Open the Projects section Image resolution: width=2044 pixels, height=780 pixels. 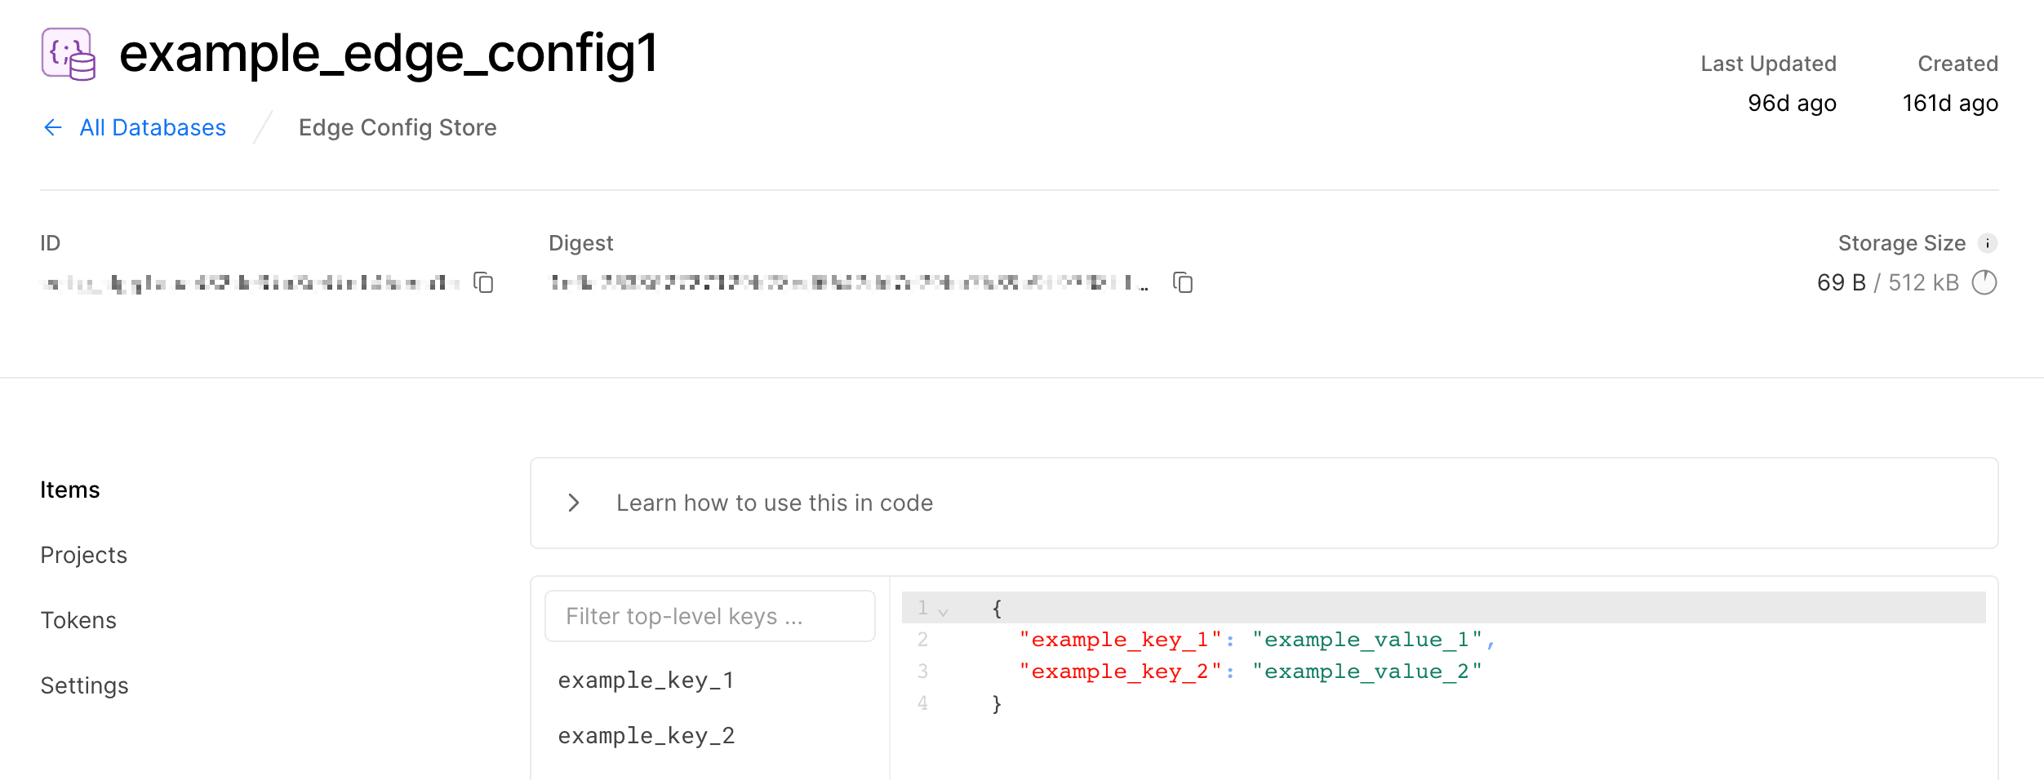point(84,555)
